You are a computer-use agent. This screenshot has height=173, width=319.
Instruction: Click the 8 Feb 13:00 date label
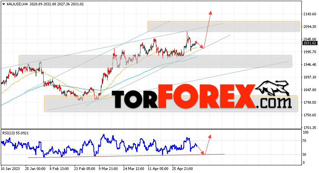click(x=59, y=169)
